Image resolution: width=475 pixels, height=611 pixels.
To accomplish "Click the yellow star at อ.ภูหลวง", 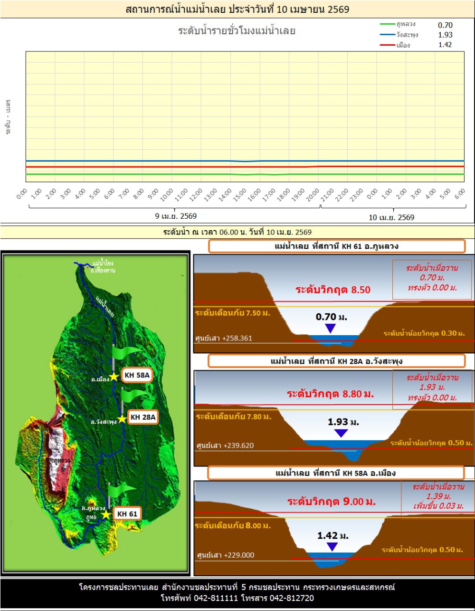I will [x=106, y=515].
